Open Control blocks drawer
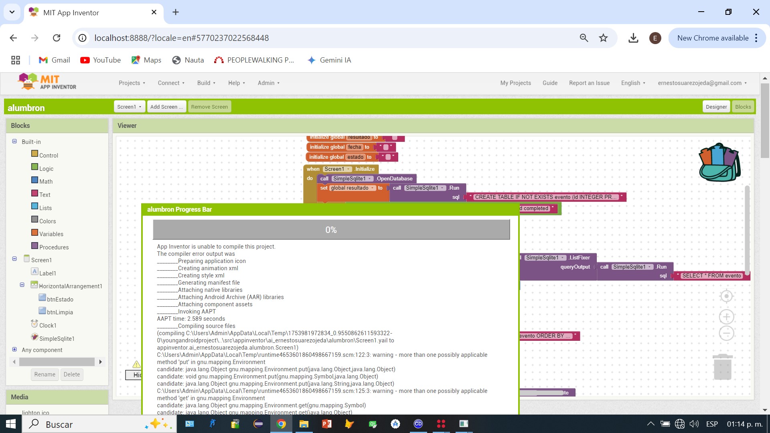770x433 pixels. click(x=48, y=155)
